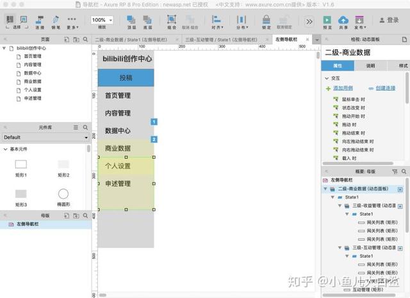
Task: Click the widget name field 二级-商业数据
Action: [x=365, y=52]
